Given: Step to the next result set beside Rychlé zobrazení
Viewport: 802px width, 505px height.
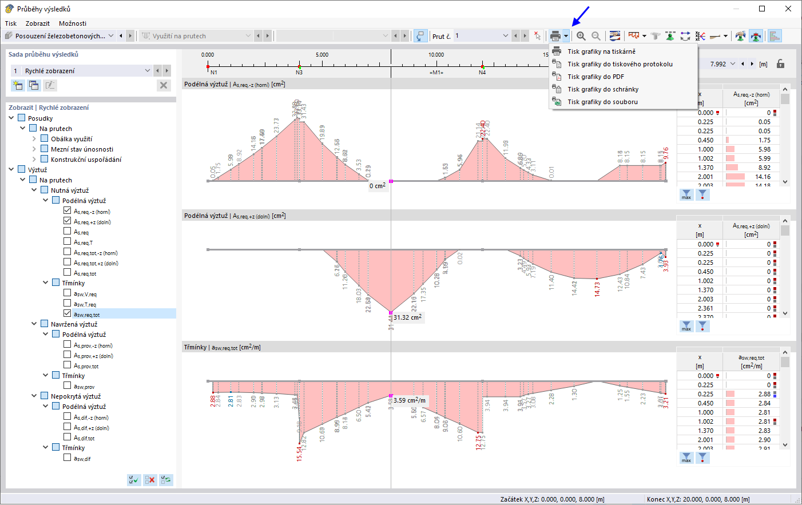Looking at the screenshot, I should (x=166, y=70).
